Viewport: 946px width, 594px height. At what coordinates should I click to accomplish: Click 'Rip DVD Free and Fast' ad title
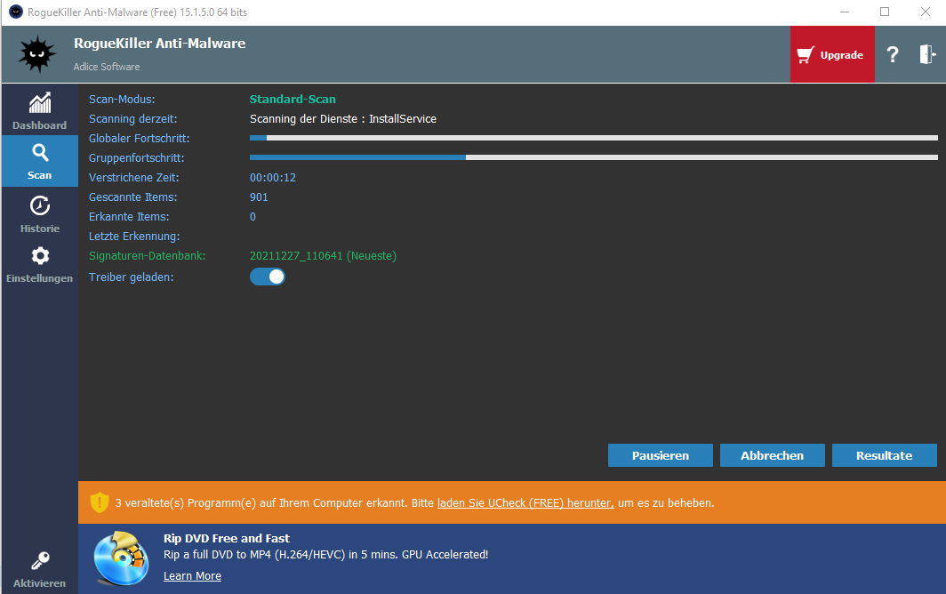tap(226, 539)
